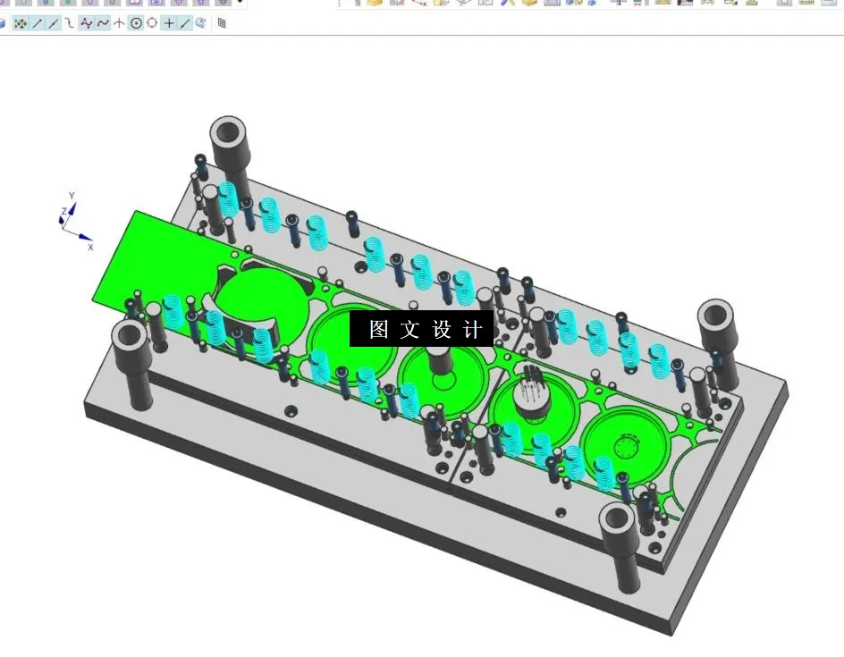The width and height of the screenshot is (844, 657).
Task: Toggle Mid Point snap option
Action: pos(54,23)
